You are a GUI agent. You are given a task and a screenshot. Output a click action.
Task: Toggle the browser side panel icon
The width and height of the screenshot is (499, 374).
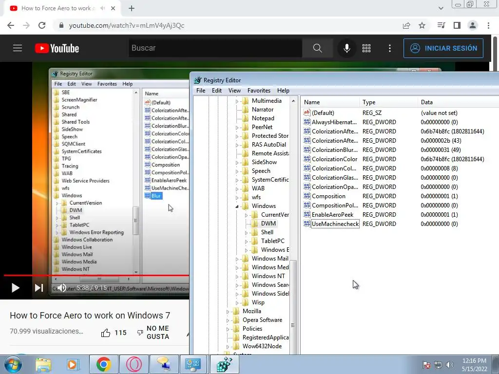pyautogui.click(x=457, y=25)
